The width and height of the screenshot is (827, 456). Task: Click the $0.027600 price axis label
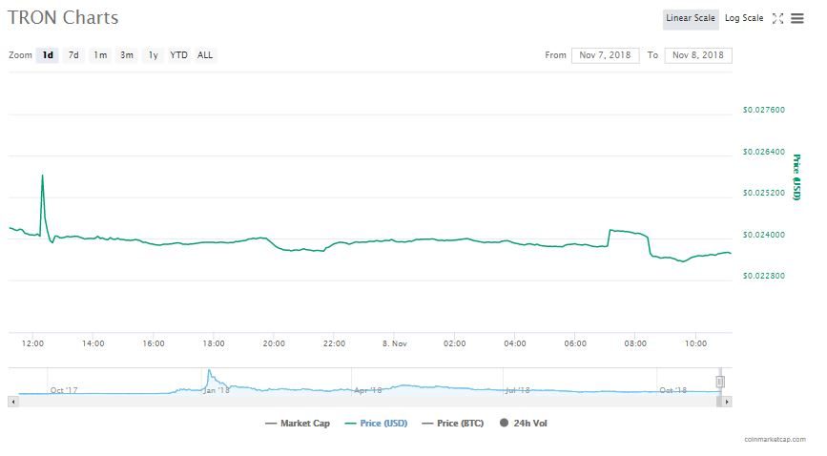click(764, 110)
